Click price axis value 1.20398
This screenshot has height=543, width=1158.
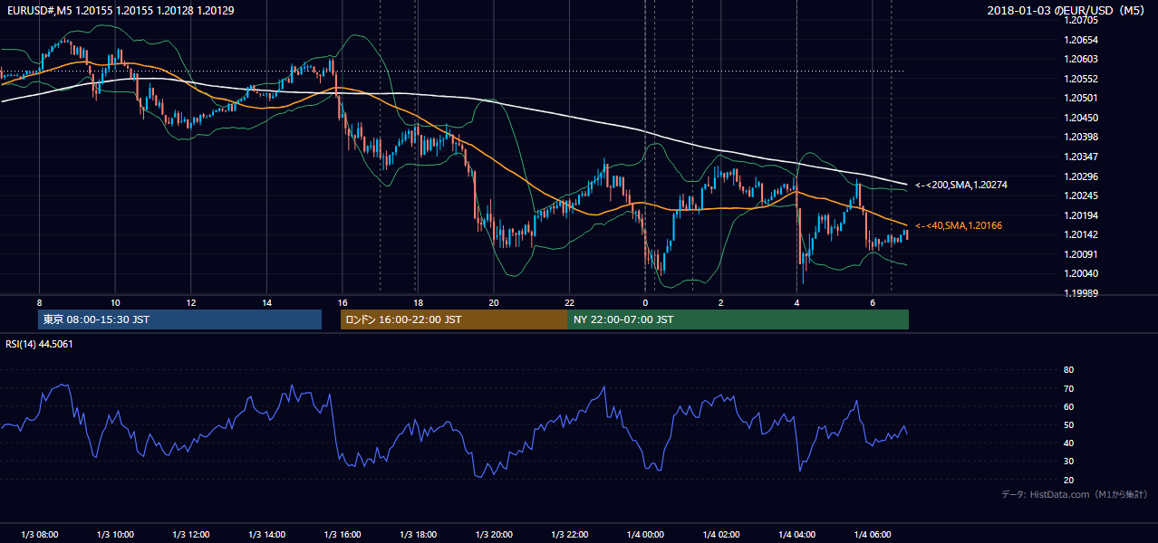pos(1082,137)
